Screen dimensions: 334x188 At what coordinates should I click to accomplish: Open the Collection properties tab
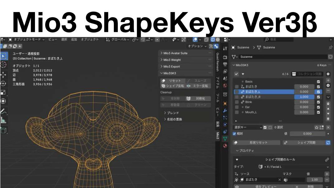pos(225,94)
